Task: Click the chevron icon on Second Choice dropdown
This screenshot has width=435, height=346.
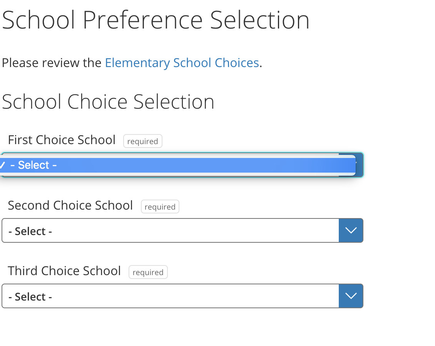Action: (351, 230)
